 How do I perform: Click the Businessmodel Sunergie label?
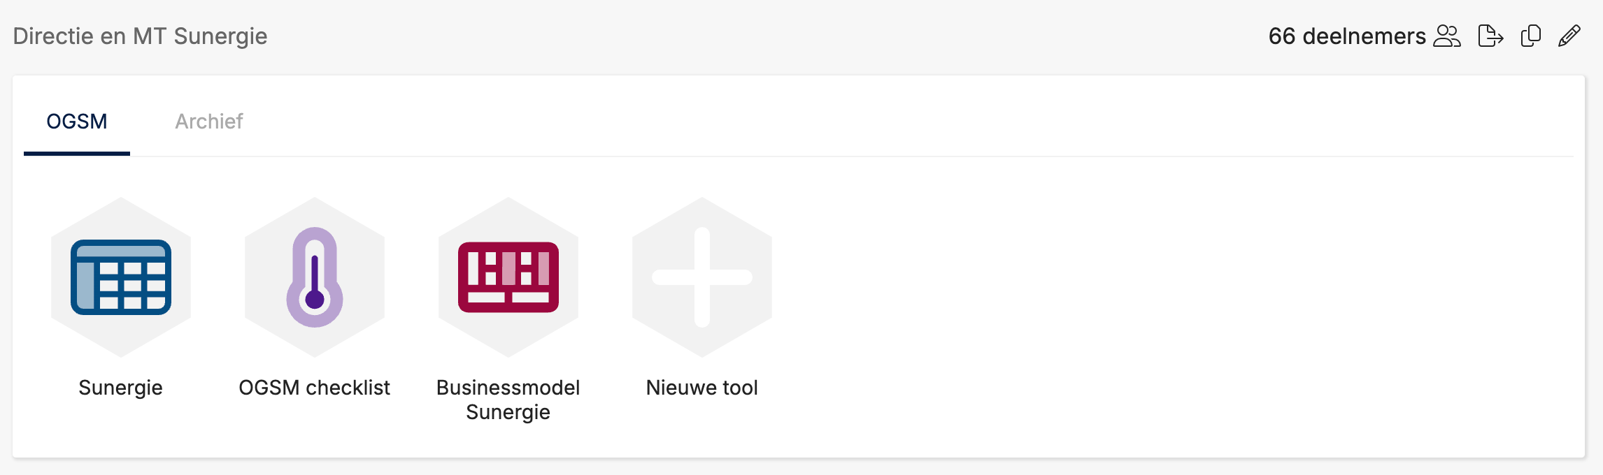click(x=508, y=400)
